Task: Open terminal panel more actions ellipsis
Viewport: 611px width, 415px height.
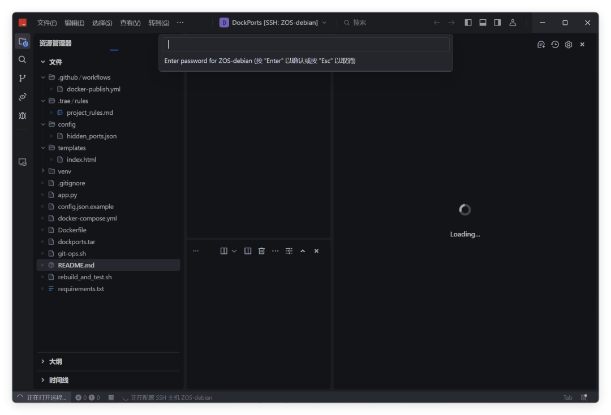Action: (275, 250)
